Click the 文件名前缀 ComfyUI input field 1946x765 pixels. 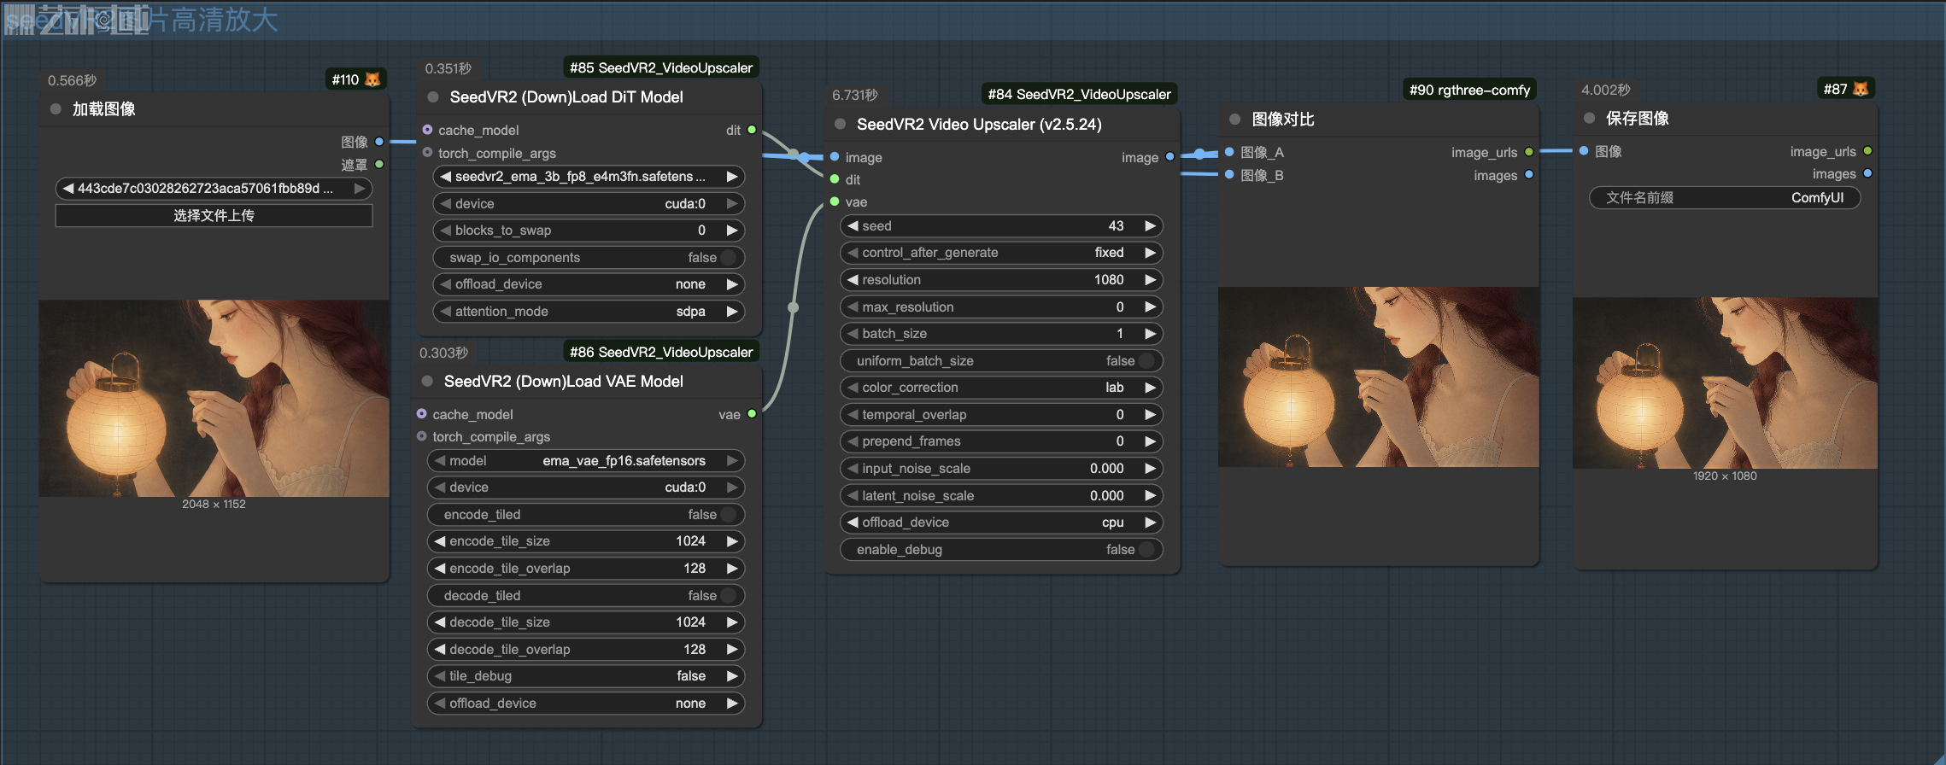(x=1725, y=198)
